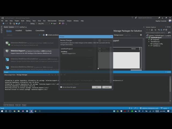Click OK in the Preview dialog
Screen dimensions: 172x129
pyautogui.click(x=97, y=87)
